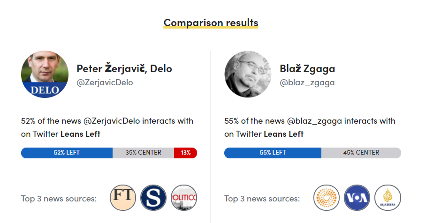Open the @blaz_zgaga Twitter handle

(307, 83)
